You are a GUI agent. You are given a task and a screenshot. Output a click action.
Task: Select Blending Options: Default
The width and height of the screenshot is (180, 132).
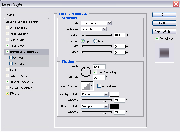22,22
